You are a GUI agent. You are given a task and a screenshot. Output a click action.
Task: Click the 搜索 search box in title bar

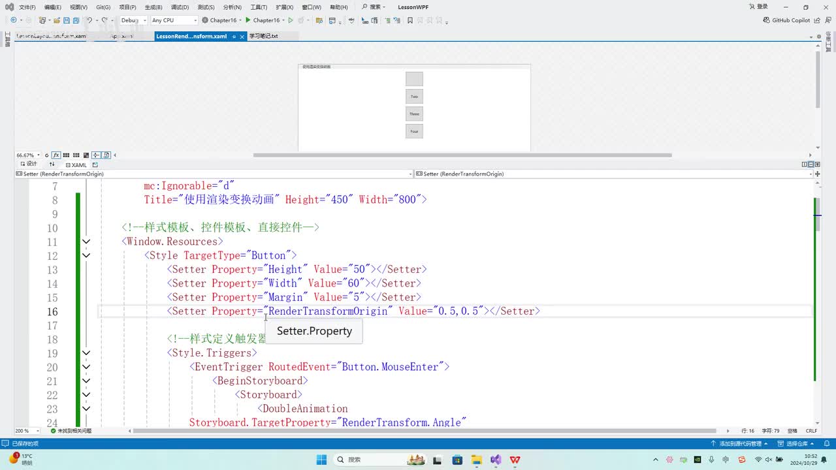(x=374, y=7)
